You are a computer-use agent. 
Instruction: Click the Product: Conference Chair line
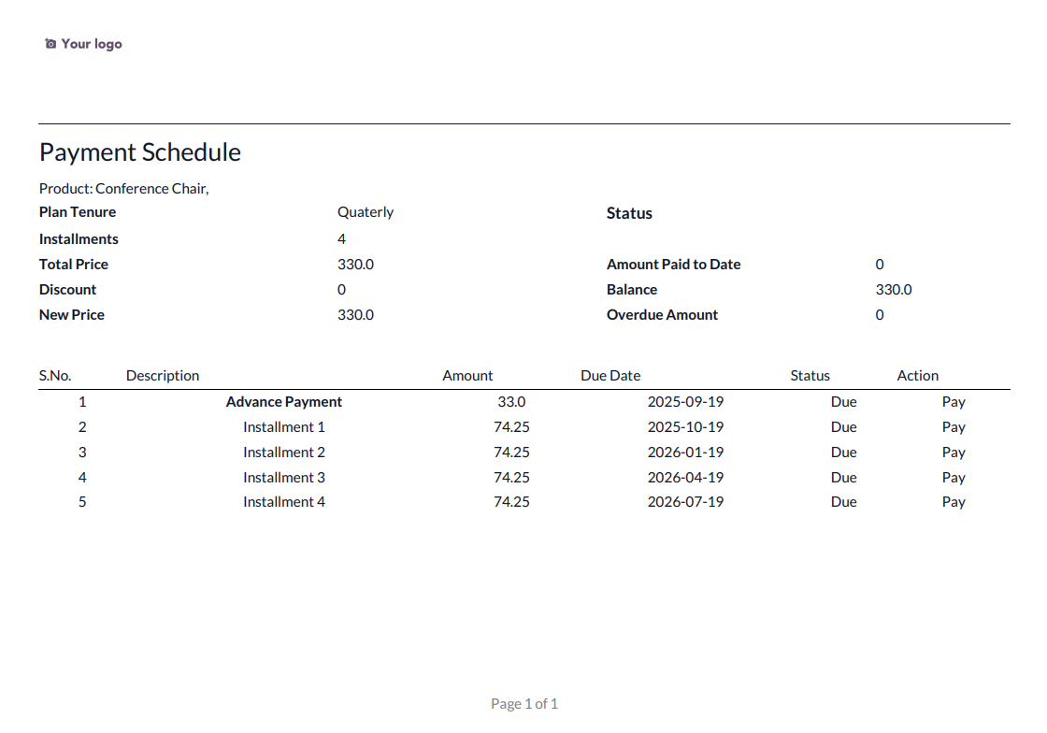point(124,189)
